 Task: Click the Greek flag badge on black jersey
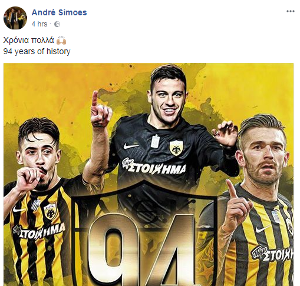155,141
